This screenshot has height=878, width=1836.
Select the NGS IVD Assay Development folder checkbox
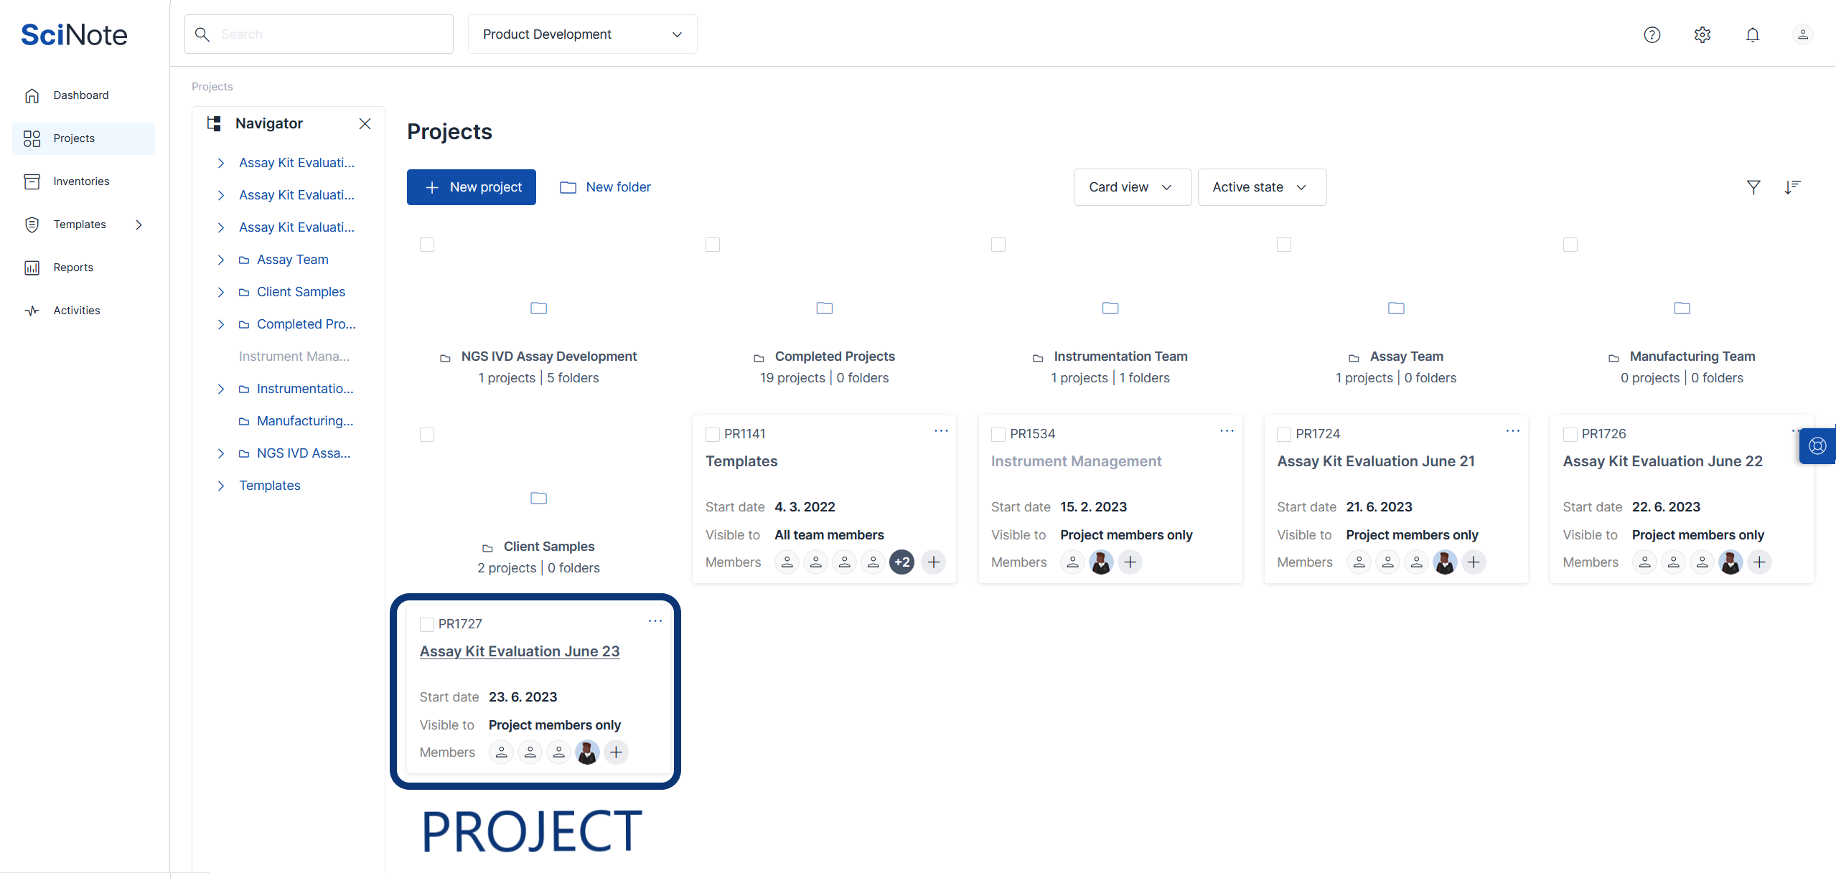(x=427, y=245)
